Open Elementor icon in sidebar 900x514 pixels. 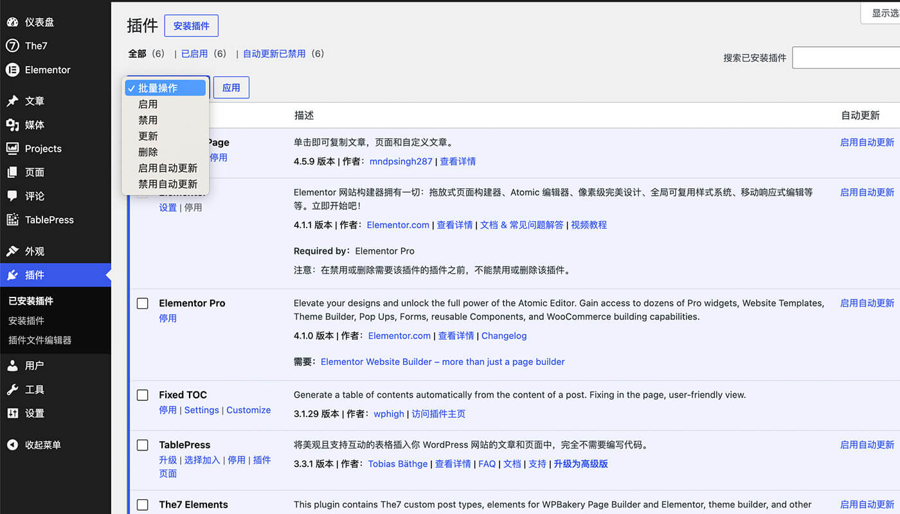pos(12,69)
